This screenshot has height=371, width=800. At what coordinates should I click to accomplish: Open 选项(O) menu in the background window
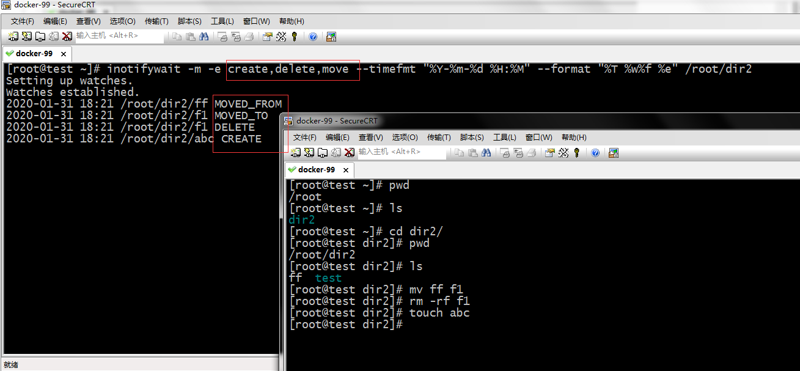tap(122, 21)
